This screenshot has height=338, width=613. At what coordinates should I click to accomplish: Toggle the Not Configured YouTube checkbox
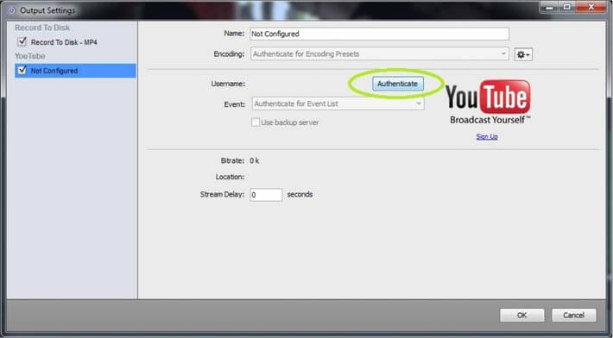point(22,70)
